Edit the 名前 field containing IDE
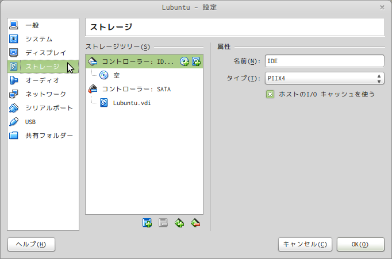Screen dimensions: 392x259 click(325, 61)
